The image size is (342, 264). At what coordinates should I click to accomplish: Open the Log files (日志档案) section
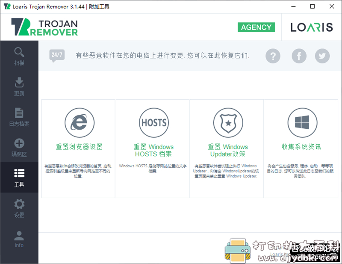click(x=19, y=117)
